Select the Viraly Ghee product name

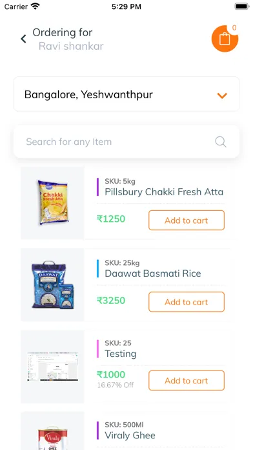click(130, 435)
